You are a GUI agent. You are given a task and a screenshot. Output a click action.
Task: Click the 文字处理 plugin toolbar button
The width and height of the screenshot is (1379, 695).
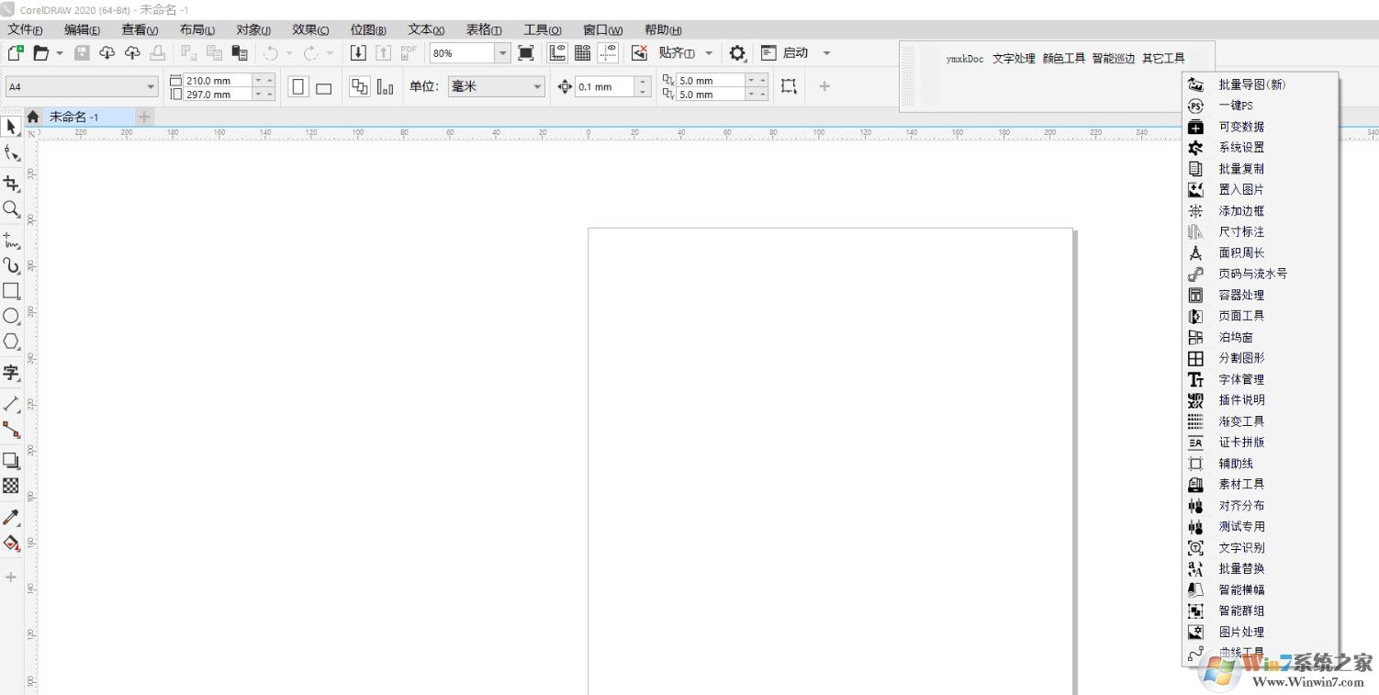[1014, 59]
